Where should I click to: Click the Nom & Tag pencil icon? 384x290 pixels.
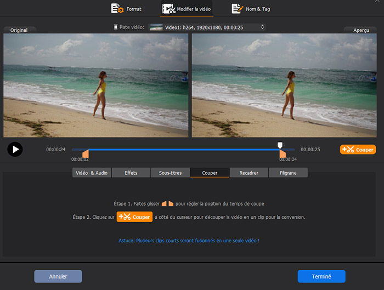(x=238, y=9)
